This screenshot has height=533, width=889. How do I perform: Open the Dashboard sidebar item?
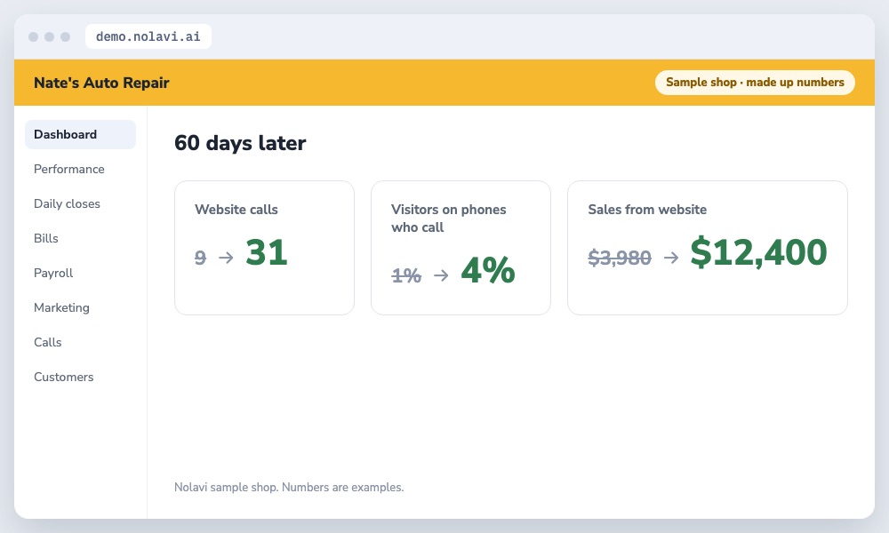(x=80, y=134)
